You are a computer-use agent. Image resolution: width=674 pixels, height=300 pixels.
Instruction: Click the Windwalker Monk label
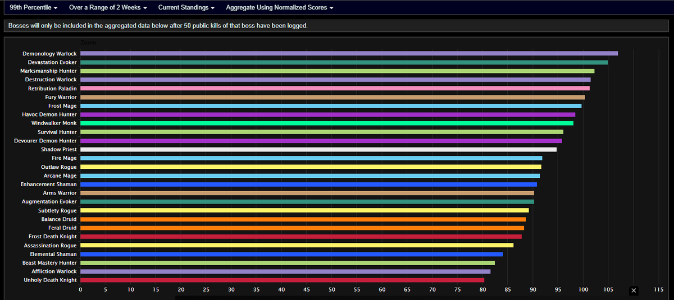54,123
